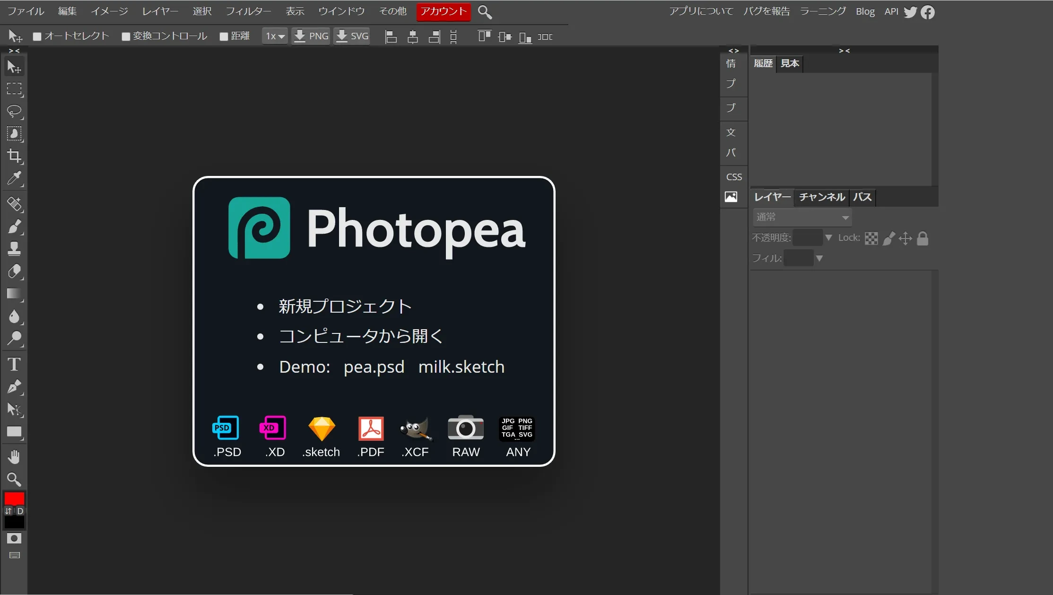The image size is (1053, 595).
Task: Select the Path Select tool
Action: tap(14, 409)
